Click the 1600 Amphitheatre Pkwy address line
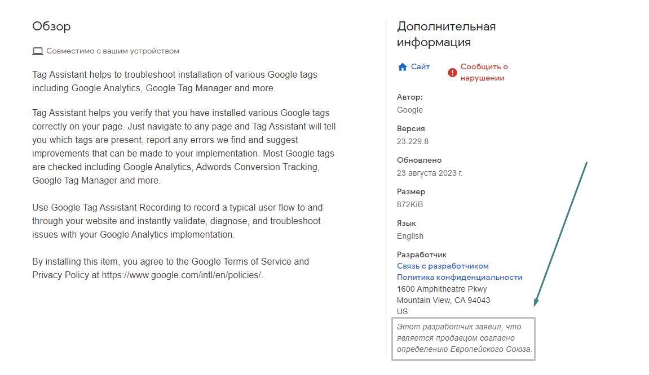 pos(442,289)
